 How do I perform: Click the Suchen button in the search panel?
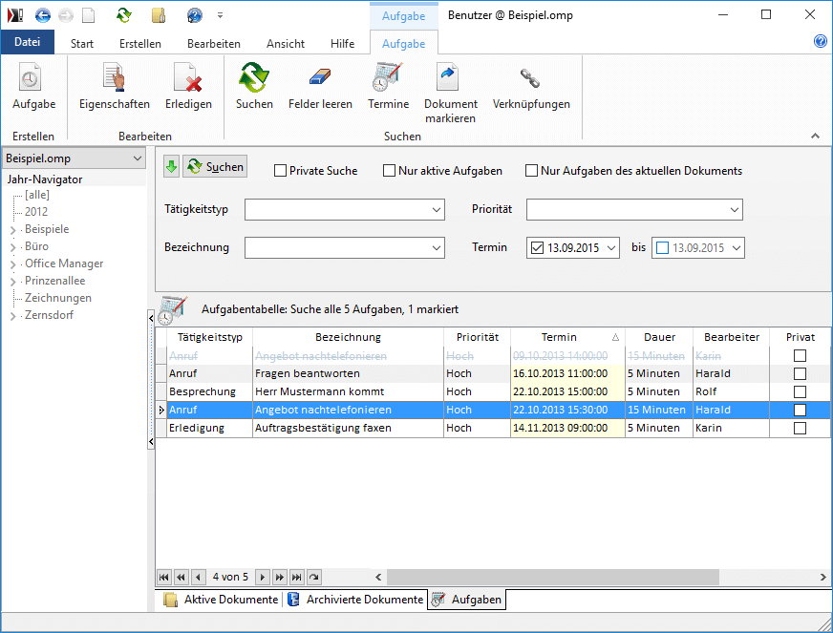click(215, 167)
